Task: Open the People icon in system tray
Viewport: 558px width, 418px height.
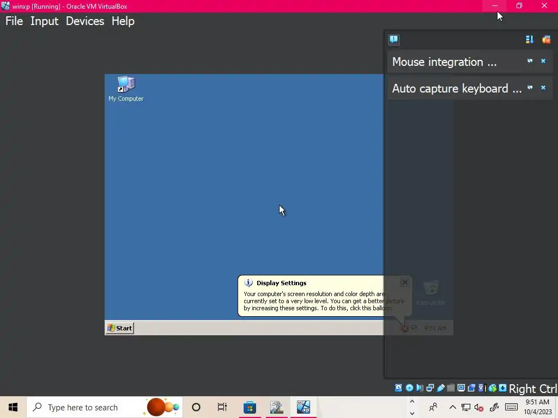Action: pos(433,407)
